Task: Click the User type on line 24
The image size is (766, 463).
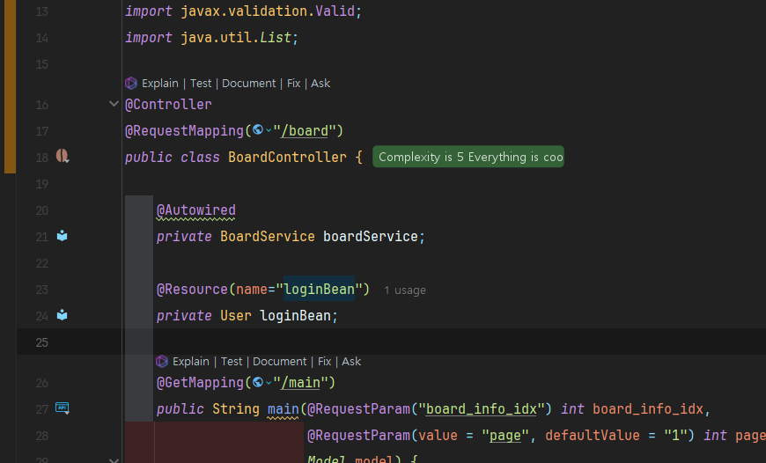Action: tap(235, 315)
